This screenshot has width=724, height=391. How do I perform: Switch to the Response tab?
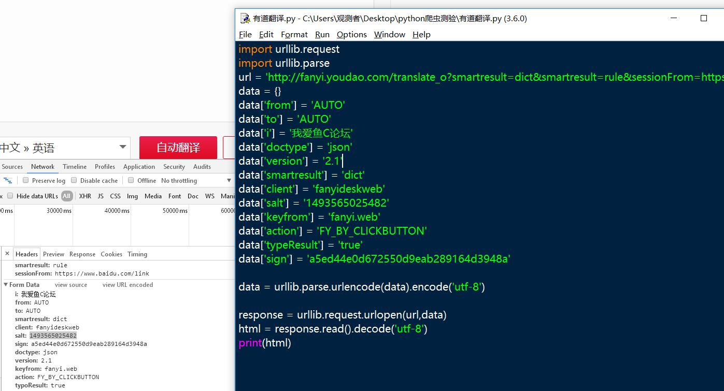coord(82,254)
